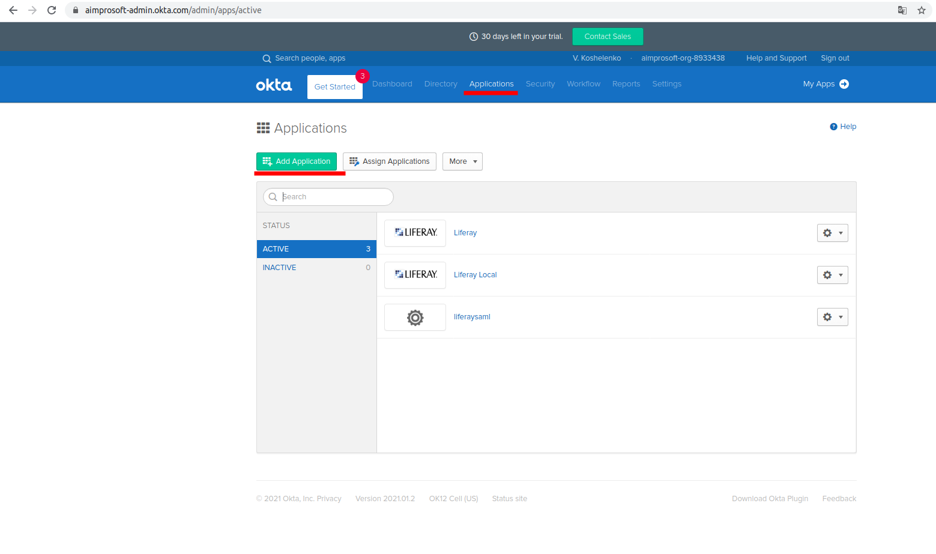Click the V. Koshelenko user name
936x554 pixels.
[597, 58]
